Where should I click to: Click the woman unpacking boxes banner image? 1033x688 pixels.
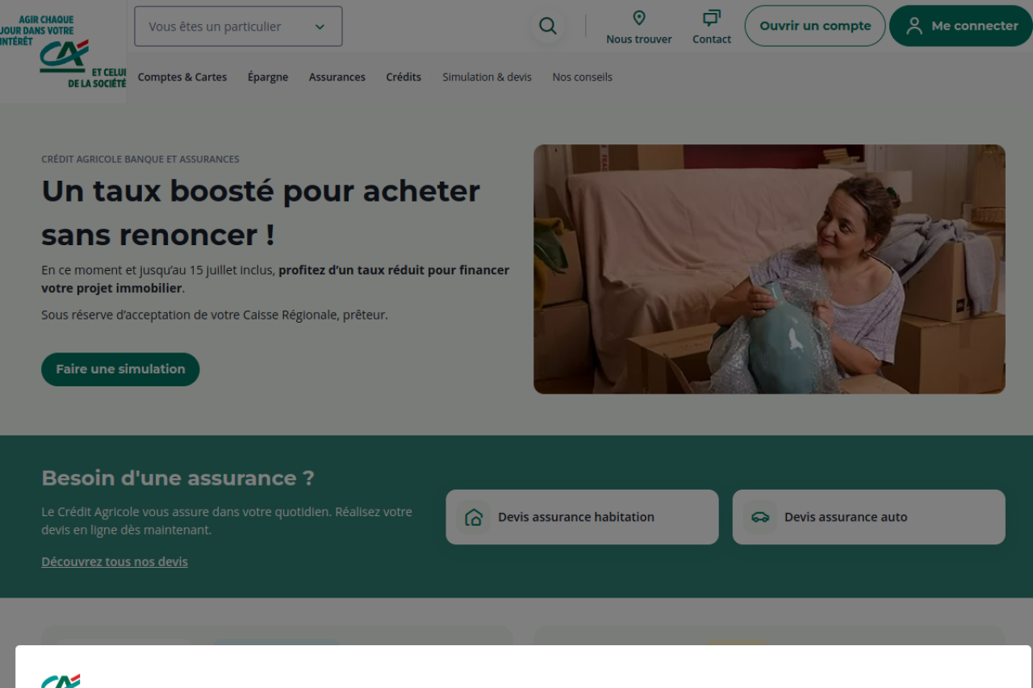point(769,269)
